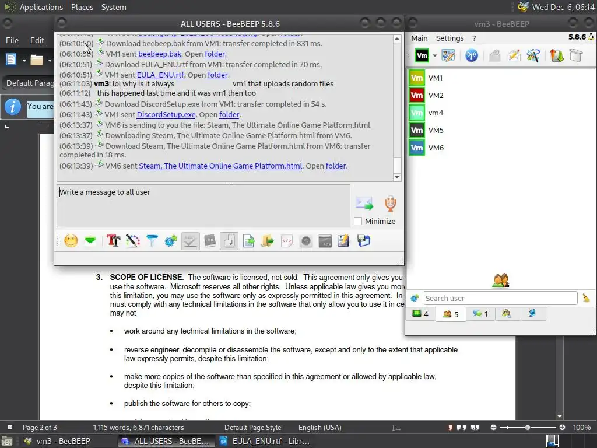This screenshot has height=448, width=597.
Task: Click the trash bin icon in vm3 toolbar
Action: 575,55
